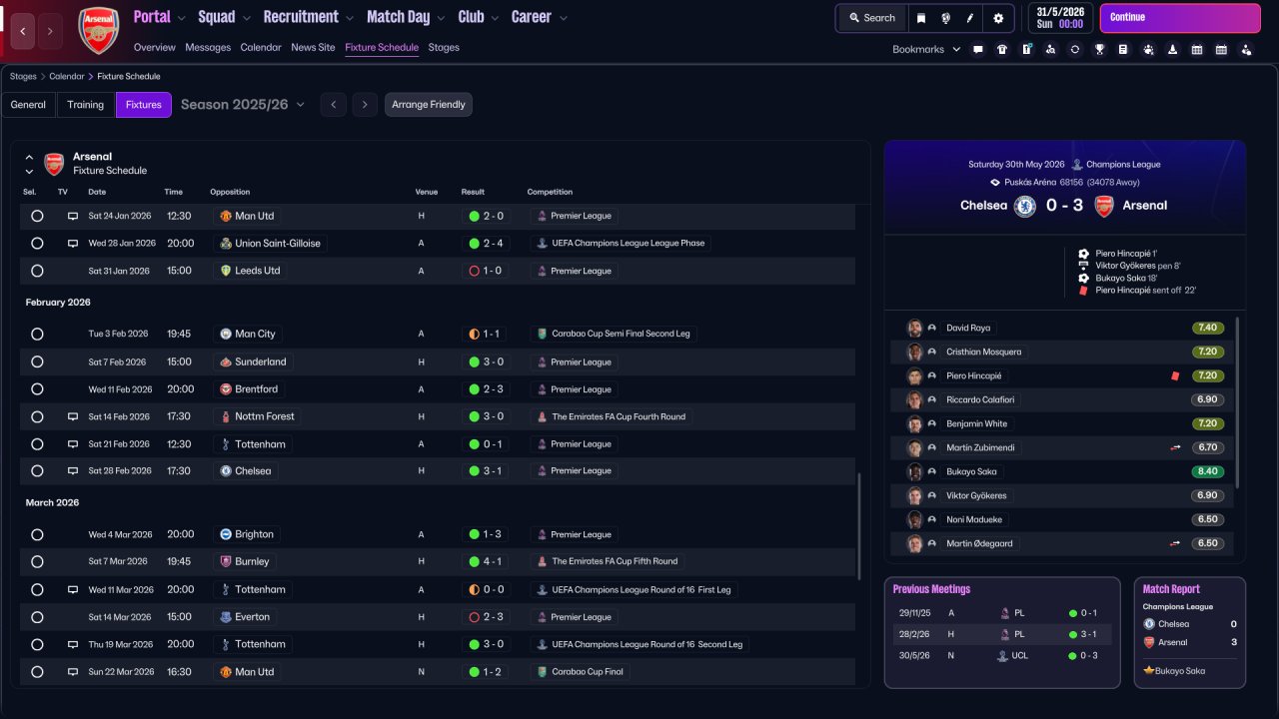Click the Stages breadcrumb link
Image resolution: width=1279 pixels, height=719 pixels.
[23, 76]
